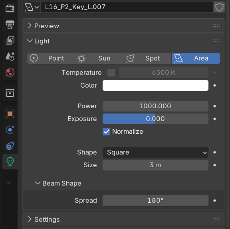Open the World properties tab
The width and height of the screenshot is (230, 229).
pyautogui.click(x=10, y=72)
